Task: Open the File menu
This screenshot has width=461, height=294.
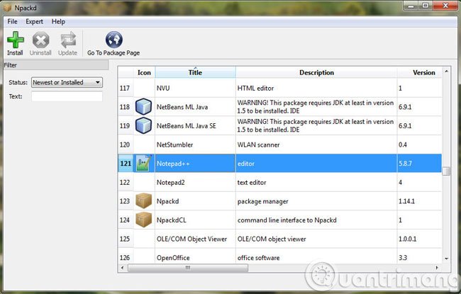Action: pyautogui.click(x=12, y=21)
